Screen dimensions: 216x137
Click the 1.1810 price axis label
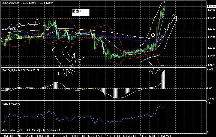click(211, 18)
